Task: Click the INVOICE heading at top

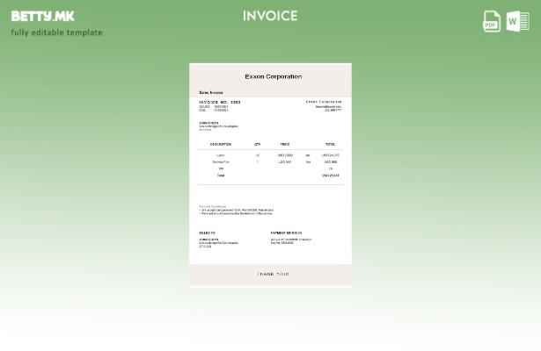Action: point(270,16)
